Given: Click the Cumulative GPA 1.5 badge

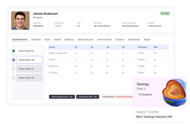Looking at the screenshot, I should [88, 97].
